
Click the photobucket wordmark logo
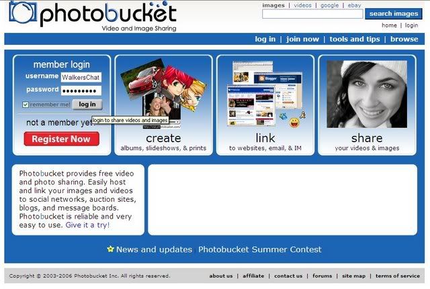coord(108,14)
